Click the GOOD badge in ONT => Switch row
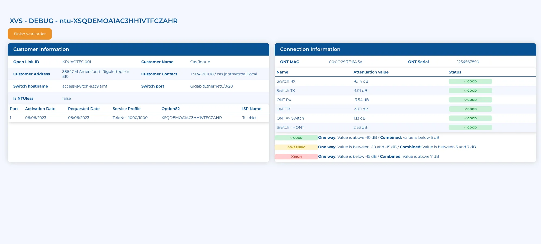This screenshot has width=541, height=244. (470, 118)
